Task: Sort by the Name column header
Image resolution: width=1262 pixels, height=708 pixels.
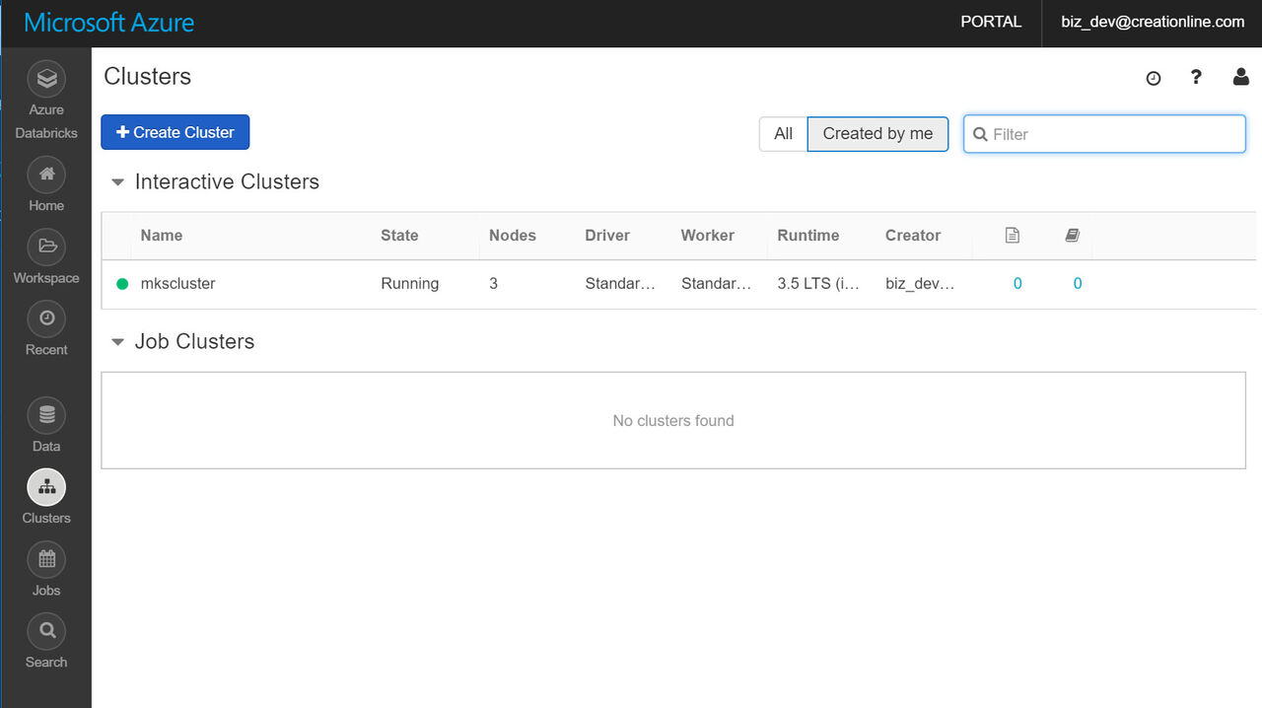Action: tap(162, 236)
